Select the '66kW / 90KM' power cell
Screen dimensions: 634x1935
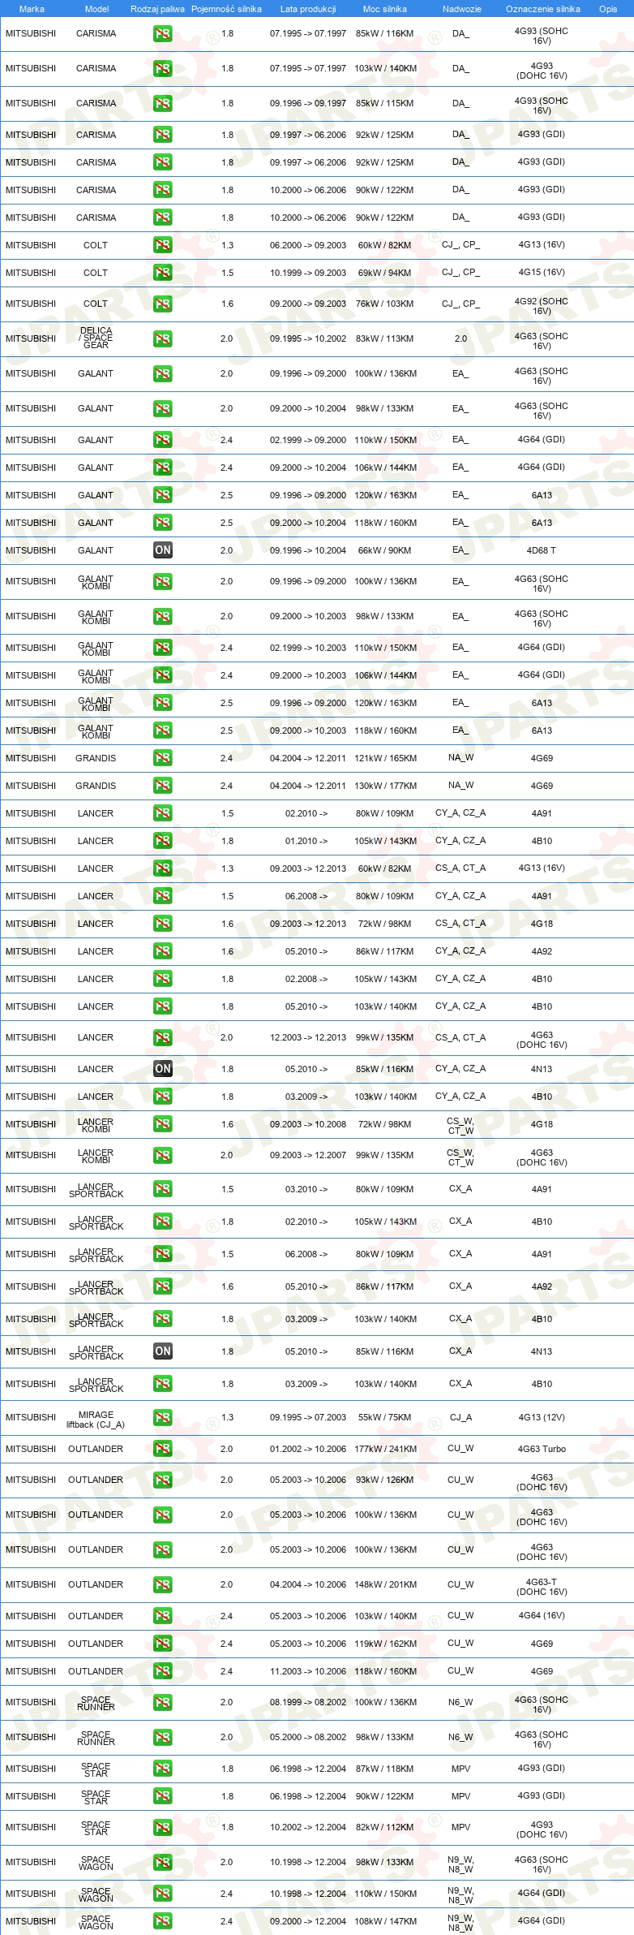coord(385,550)
